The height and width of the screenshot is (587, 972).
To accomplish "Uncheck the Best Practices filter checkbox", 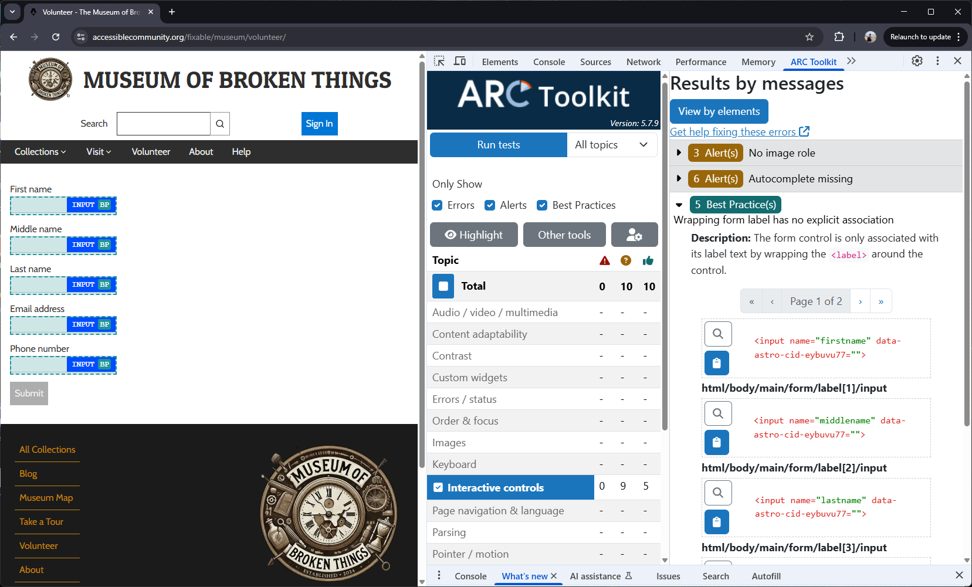I will tap(542, 205).
